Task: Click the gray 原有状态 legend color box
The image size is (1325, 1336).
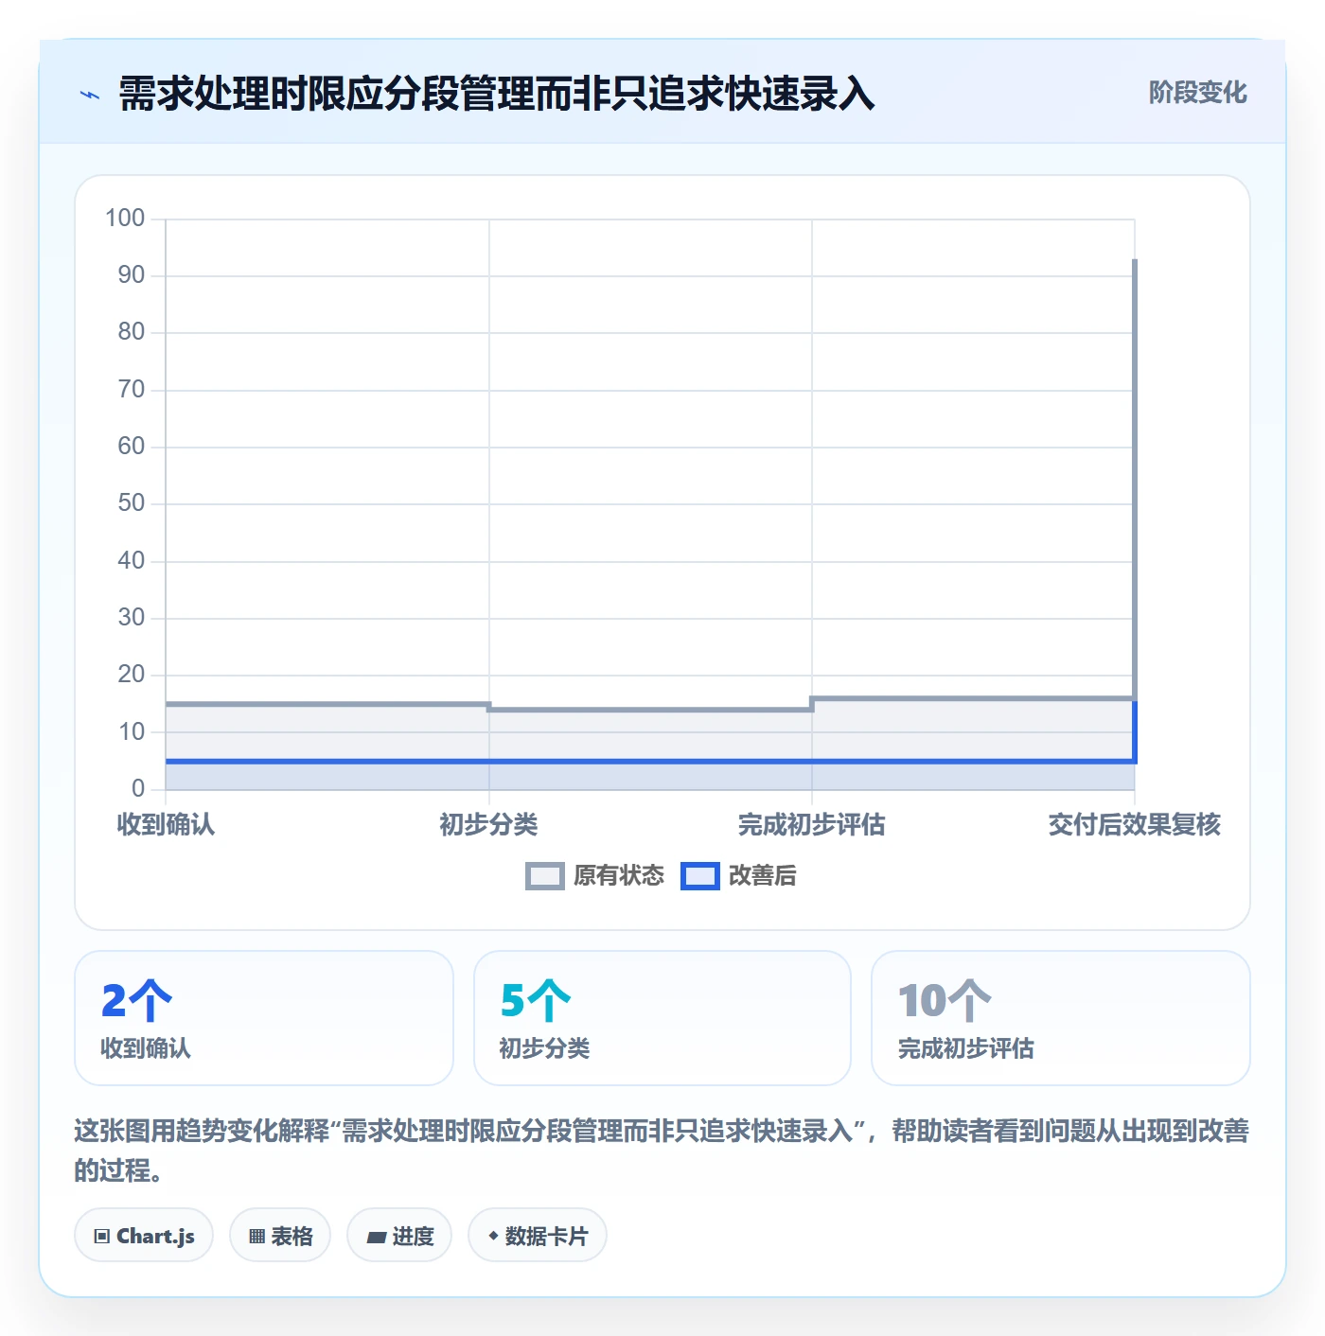Action: [x=544, y=876]
